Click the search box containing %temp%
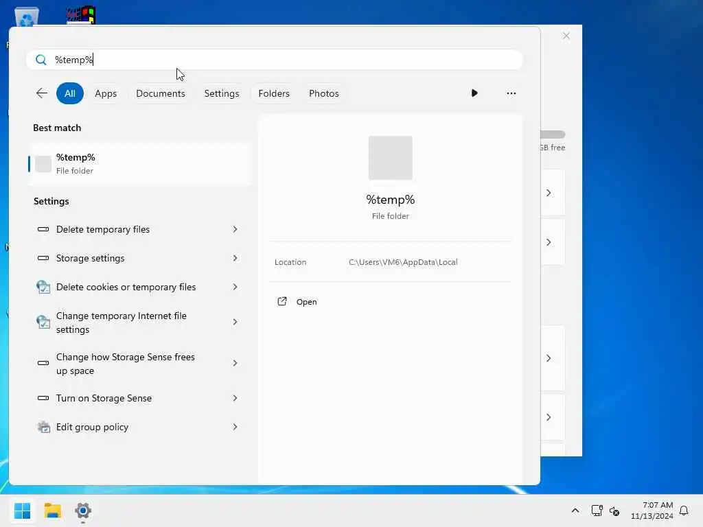This screenshot has width=703, height=527. click(x=275, y=60)
